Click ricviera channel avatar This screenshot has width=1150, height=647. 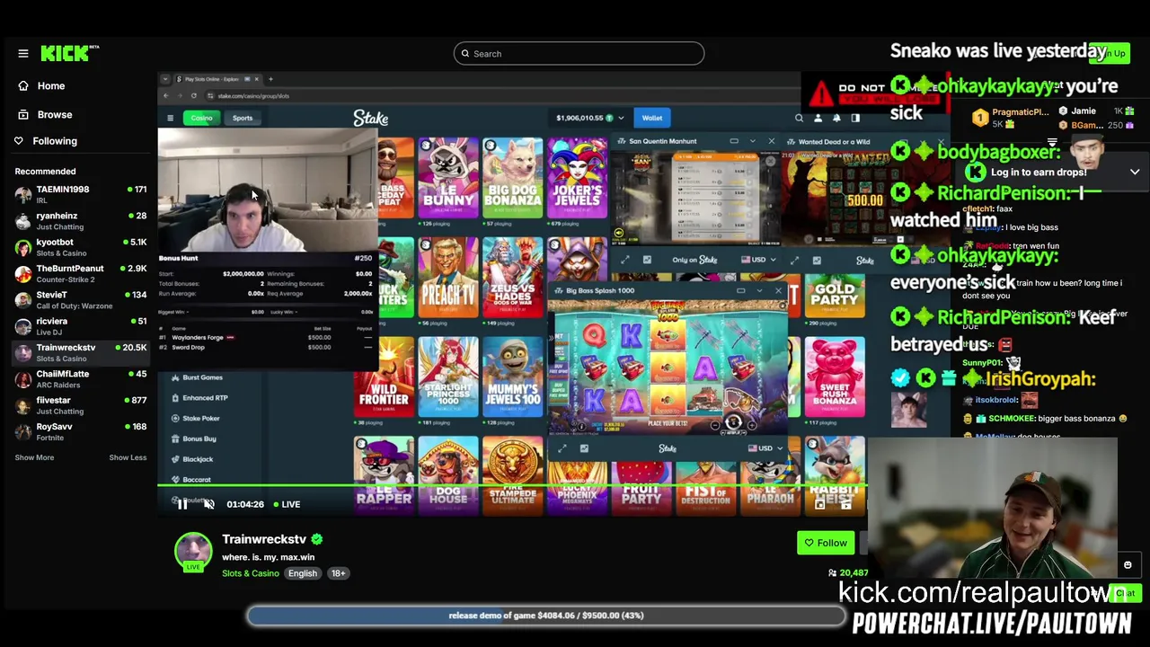pos(23,326)
